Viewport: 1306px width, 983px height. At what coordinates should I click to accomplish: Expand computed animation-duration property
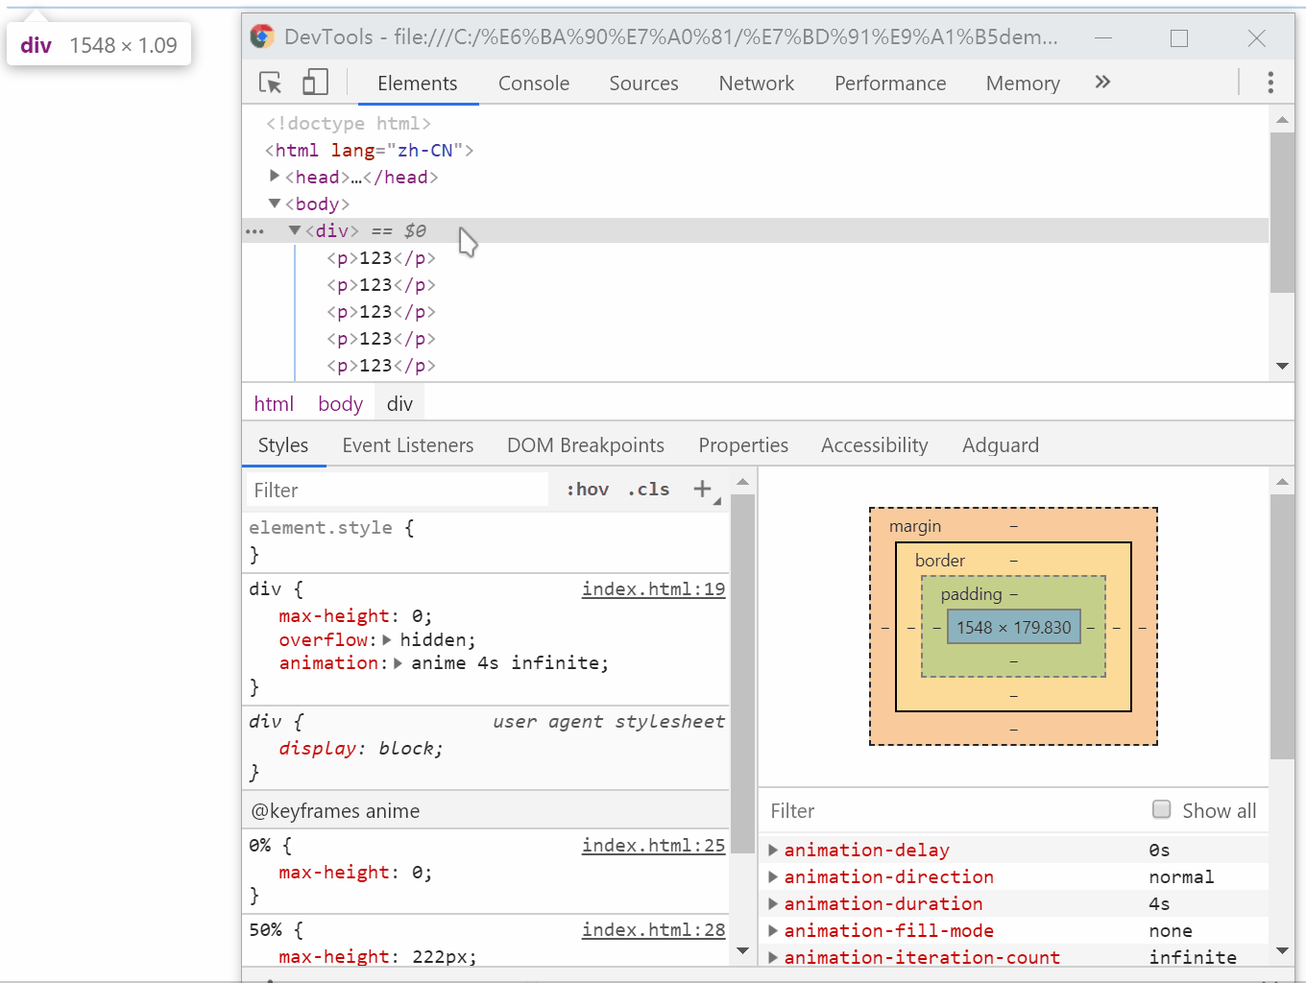point(773,903)
